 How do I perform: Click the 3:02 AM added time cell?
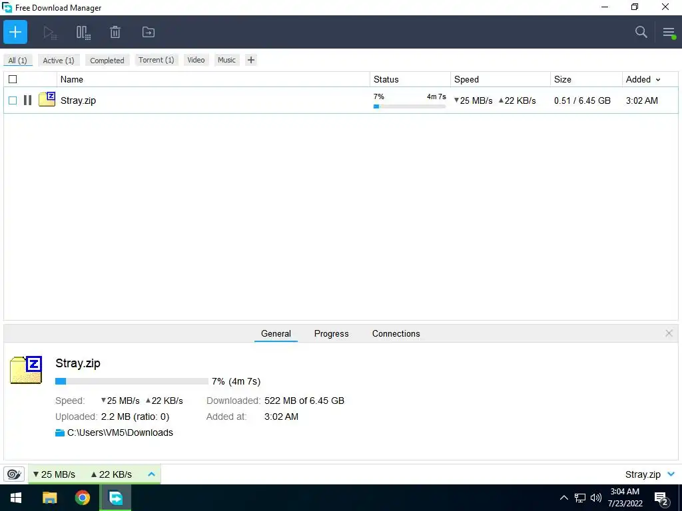[x=642, y=101]
